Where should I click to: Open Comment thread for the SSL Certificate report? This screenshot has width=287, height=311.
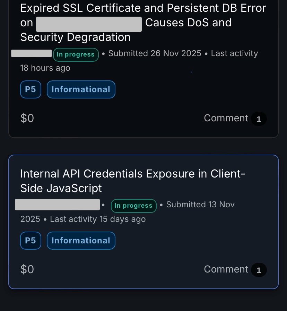[x=226, y=118]
